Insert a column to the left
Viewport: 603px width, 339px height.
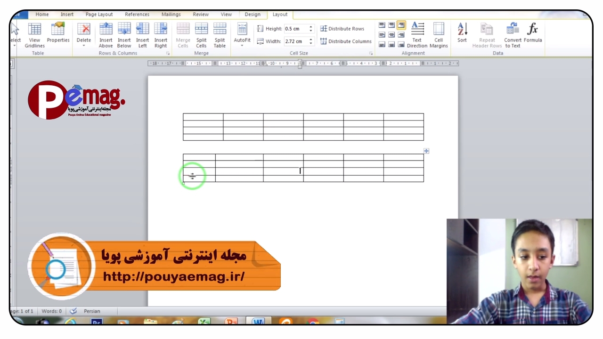142,35
